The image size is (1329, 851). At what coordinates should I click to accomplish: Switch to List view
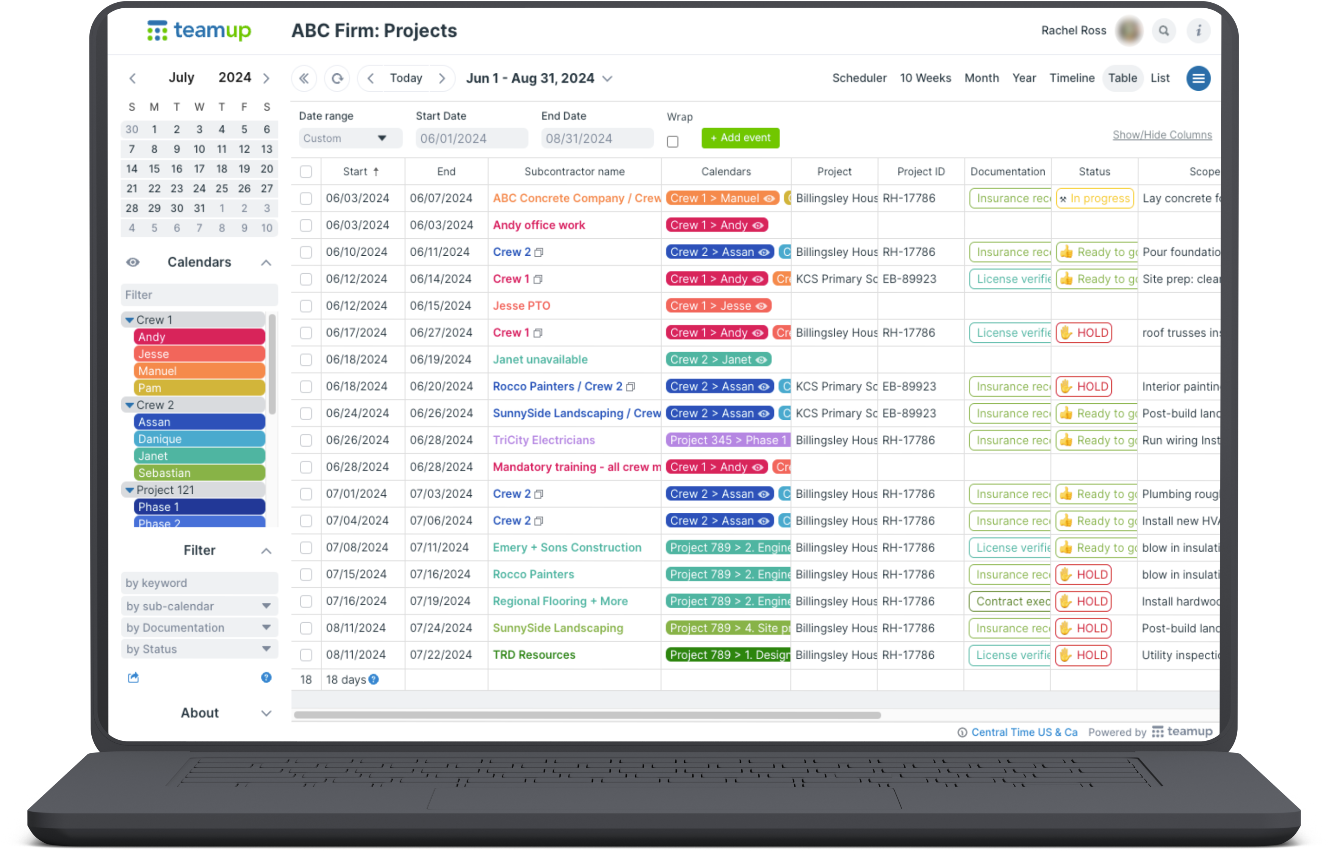[1160, 78]
